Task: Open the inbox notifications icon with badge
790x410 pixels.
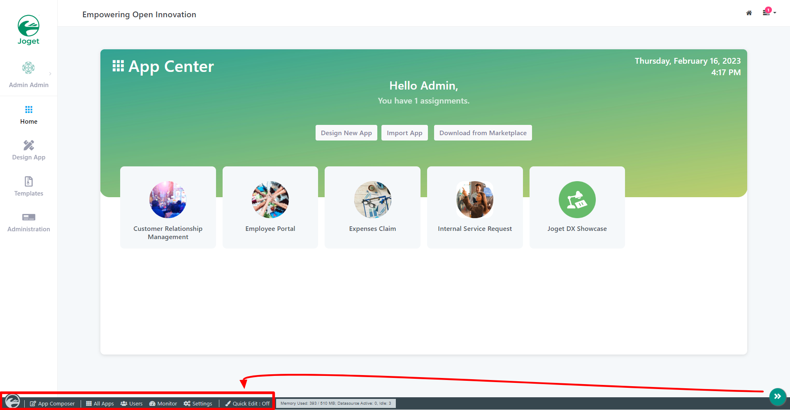Action: (767, 12)
